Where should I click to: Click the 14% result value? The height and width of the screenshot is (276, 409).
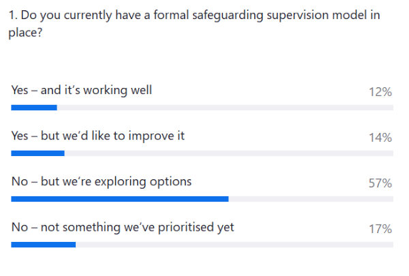pos(380,138)
